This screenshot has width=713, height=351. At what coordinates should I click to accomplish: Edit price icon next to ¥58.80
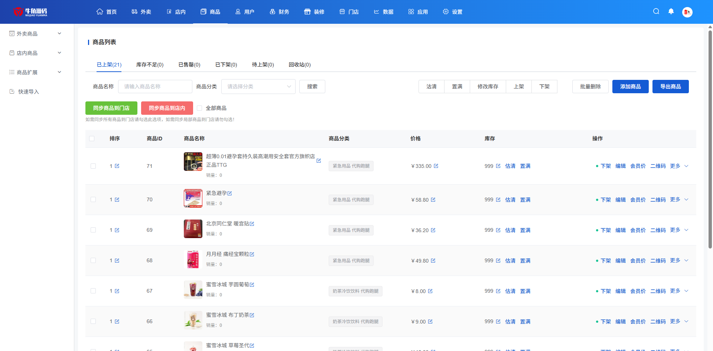(433, 200)
